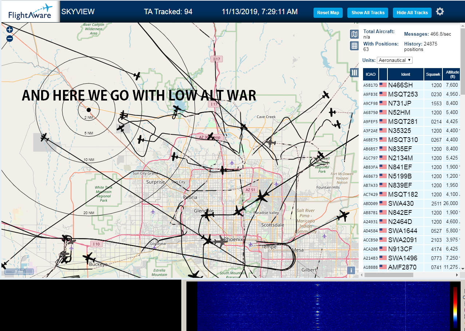Viewport: 465px width, 331px height.
Task: Click altitude value 26,000
Action: [x=451, y=204]
